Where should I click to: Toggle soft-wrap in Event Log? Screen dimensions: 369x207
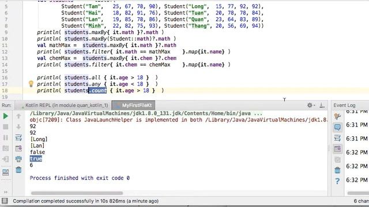[337, 138]
